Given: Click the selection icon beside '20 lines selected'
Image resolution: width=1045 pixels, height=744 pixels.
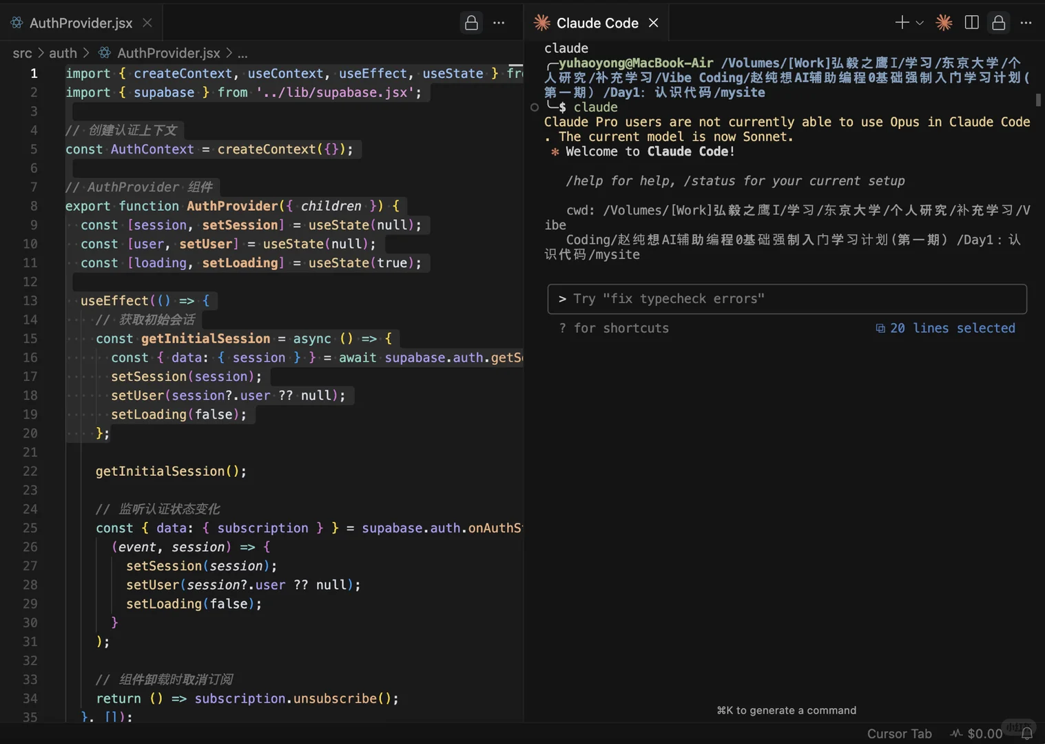Looking at the screenshot, I should 880,329.
